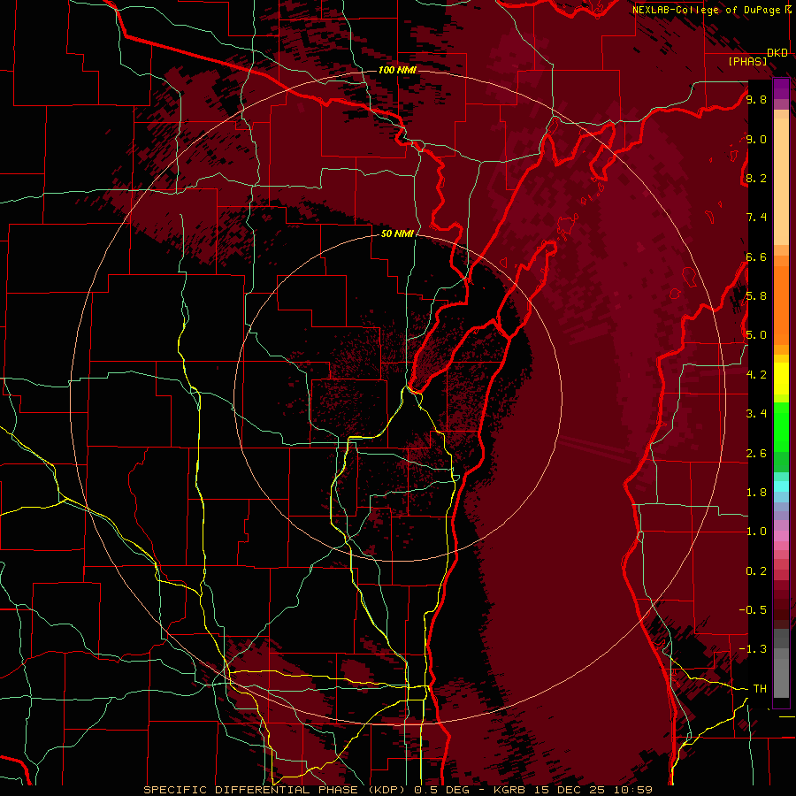The image size is (796, 796).
Task: Click the pink band near 1.0 on the scale
Action: pos(781,536)
